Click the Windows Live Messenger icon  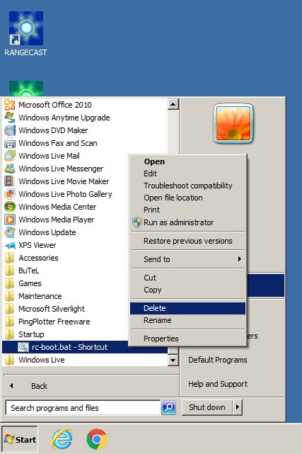pos(10,169)
